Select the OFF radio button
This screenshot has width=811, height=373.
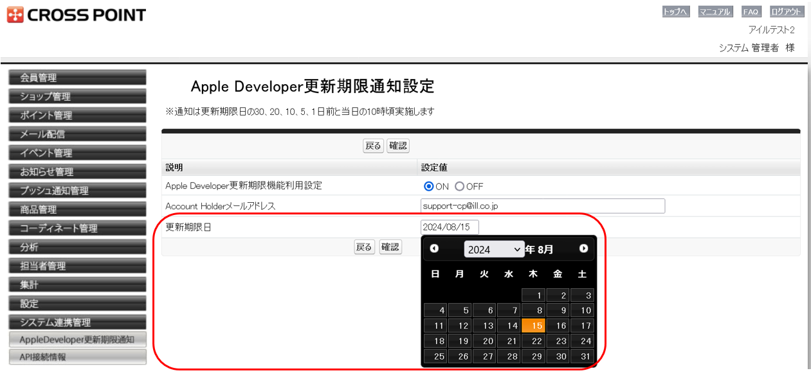(x=459, y=186)
